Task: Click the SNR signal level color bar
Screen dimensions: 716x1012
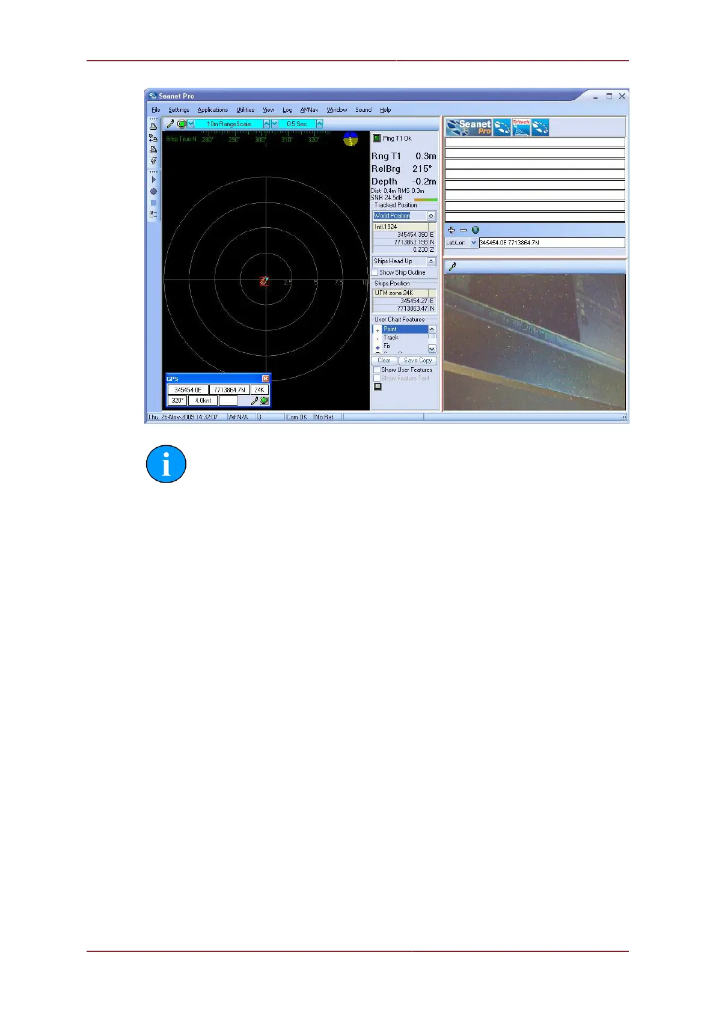Action: coord(426,200)
